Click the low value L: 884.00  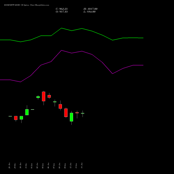[89, 12]
